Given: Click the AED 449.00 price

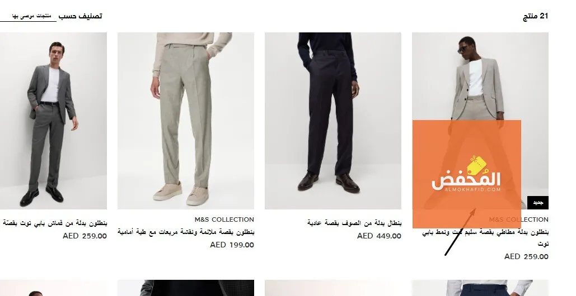Looking at the screenshot, I should 379,236.
